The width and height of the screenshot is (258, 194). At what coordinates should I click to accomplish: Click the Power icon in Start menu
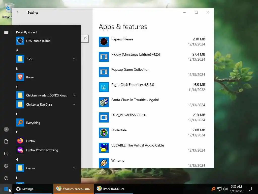point(6,178)
